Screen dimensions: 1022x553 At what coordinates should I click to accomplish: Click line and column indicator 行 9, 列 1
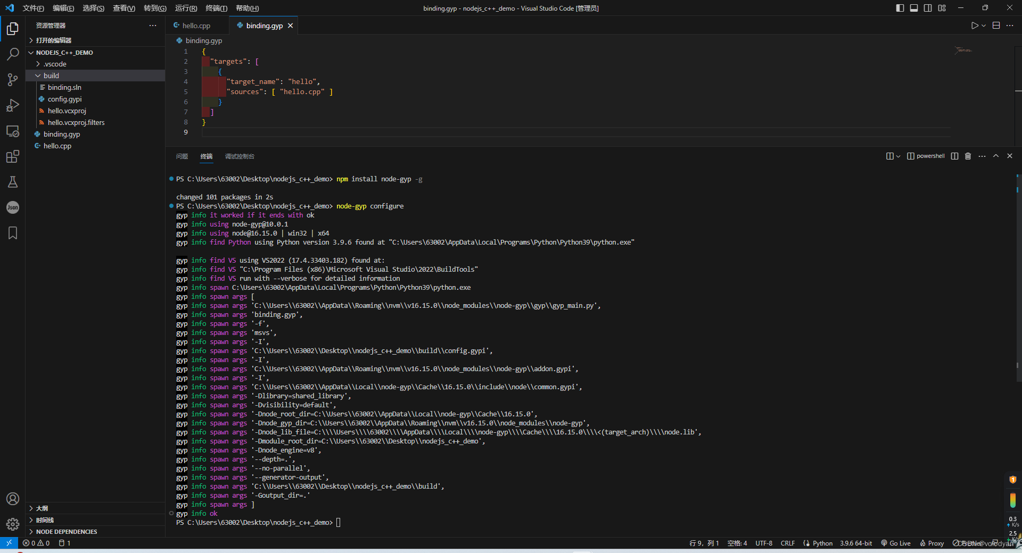click(704, 543)
